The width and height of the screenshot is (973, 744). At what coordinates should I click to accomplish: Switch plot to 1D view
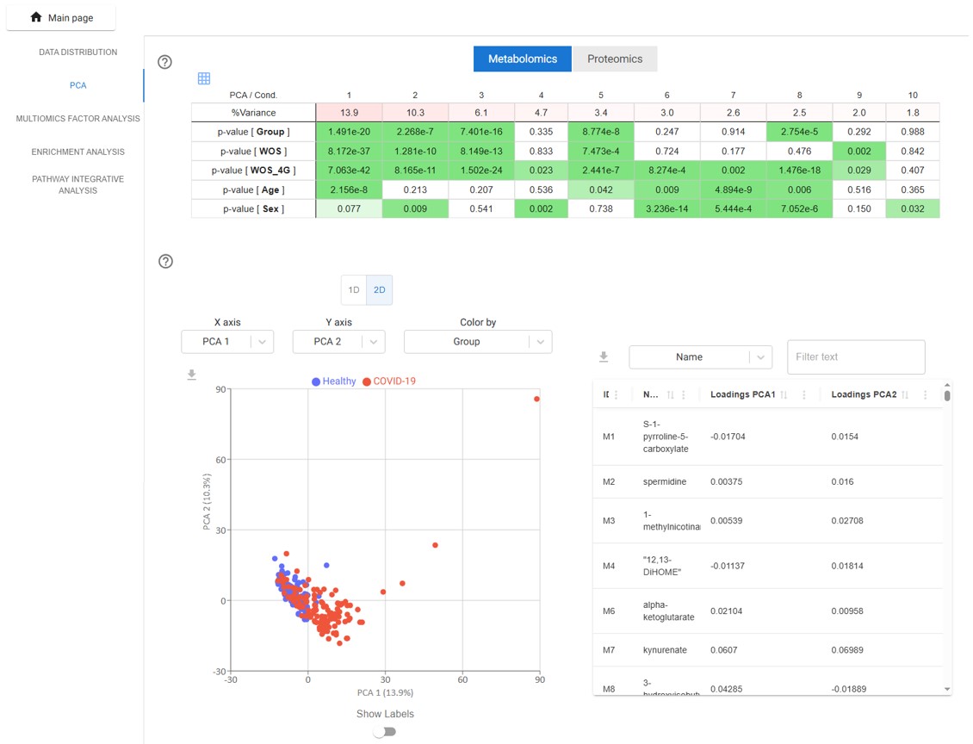(x=354, y=290)
